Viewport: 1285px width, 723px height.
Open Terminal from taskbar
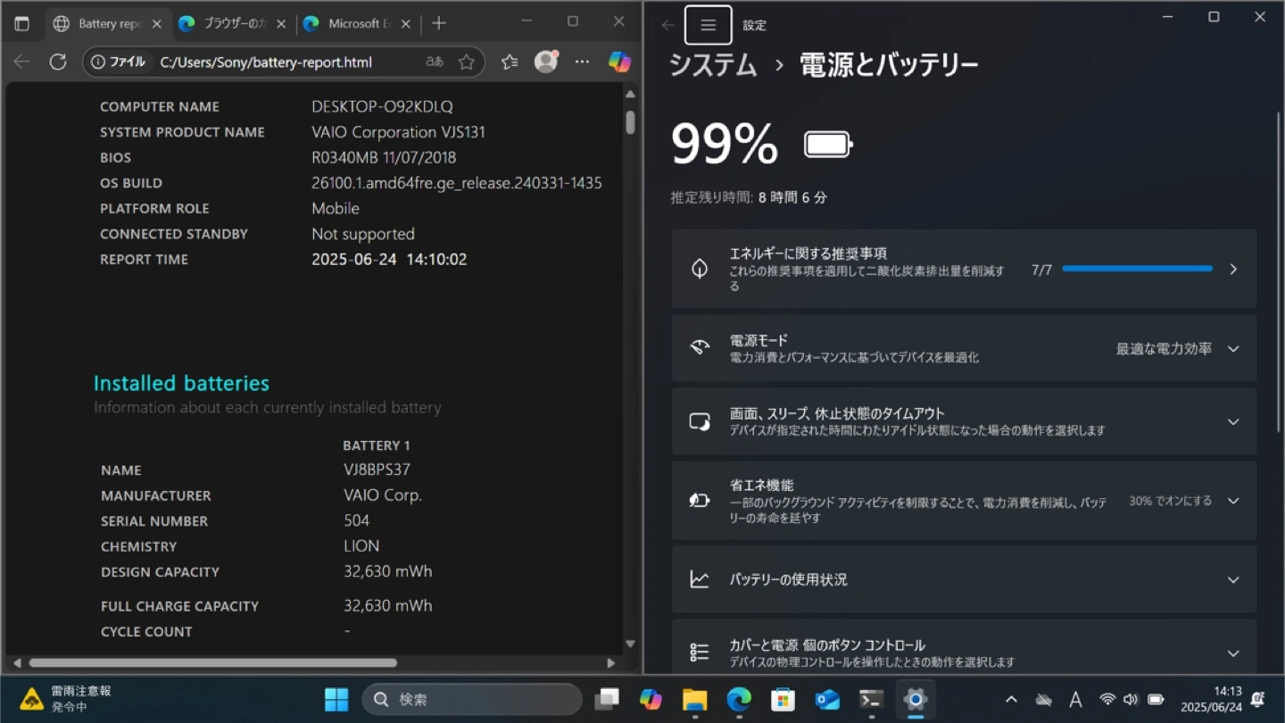click(x=871, y=700)
